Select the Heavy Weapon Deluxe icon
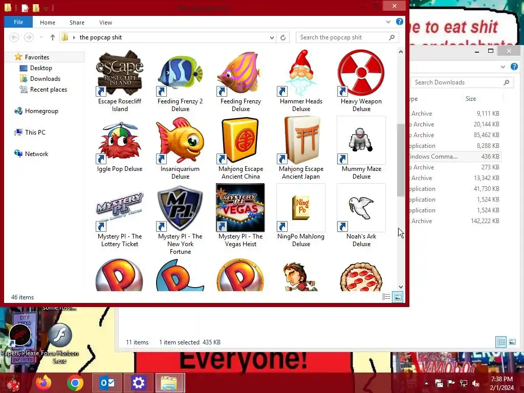Screen dimensions: 524x393 click(361, 73)
